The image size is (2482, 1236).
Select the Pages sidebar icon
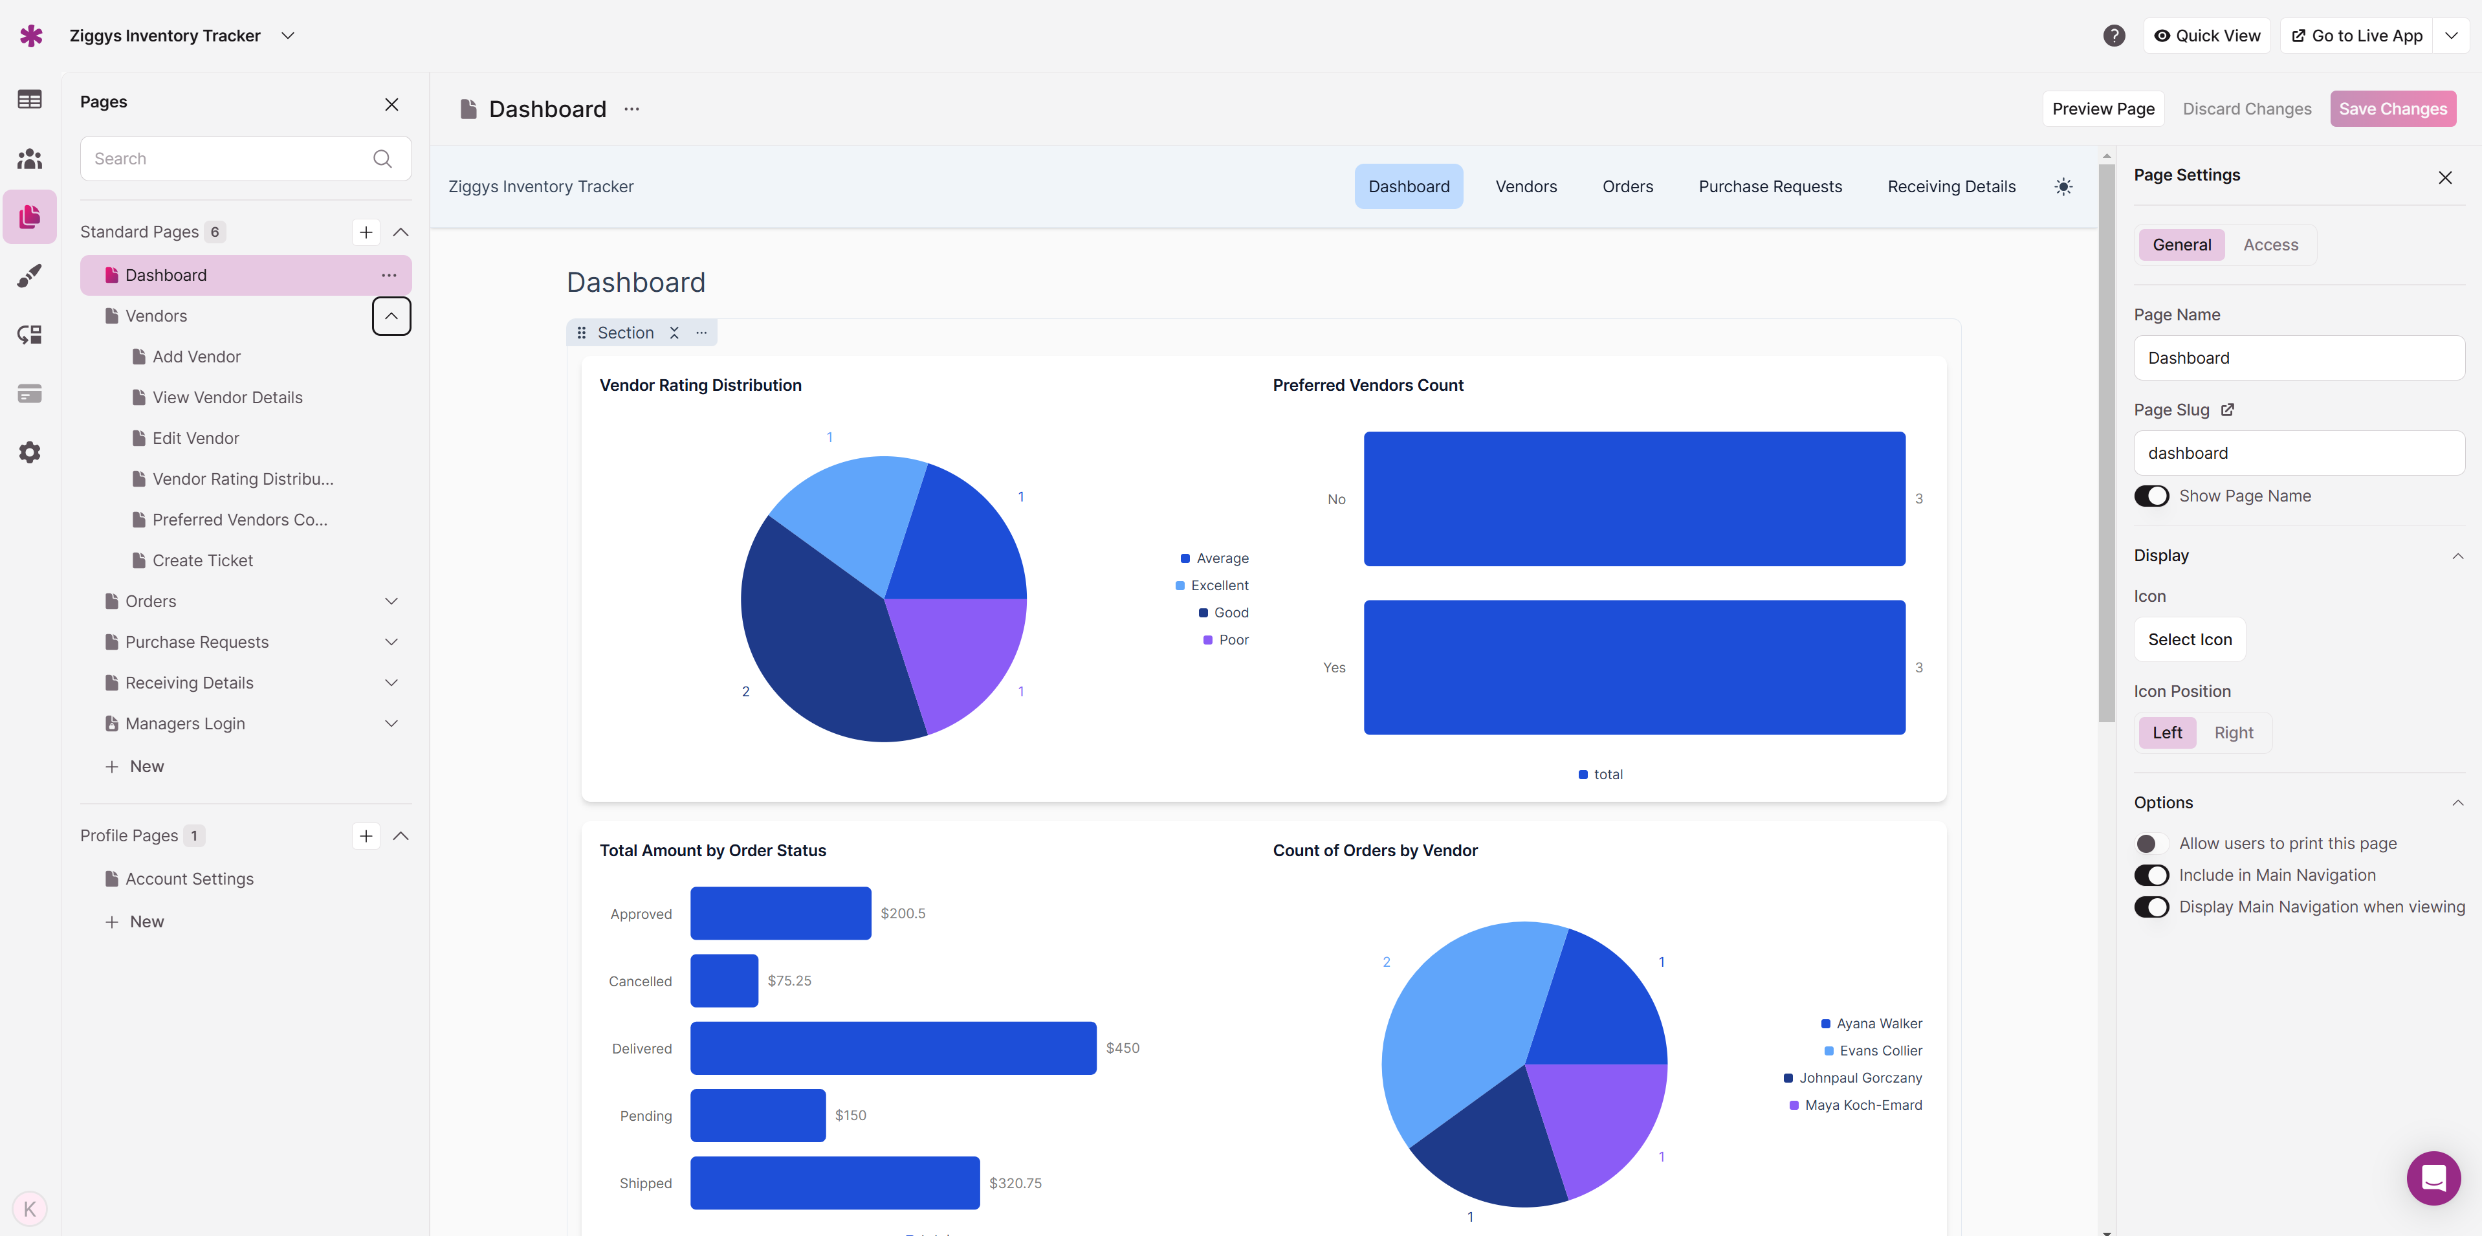pos(30,217)
